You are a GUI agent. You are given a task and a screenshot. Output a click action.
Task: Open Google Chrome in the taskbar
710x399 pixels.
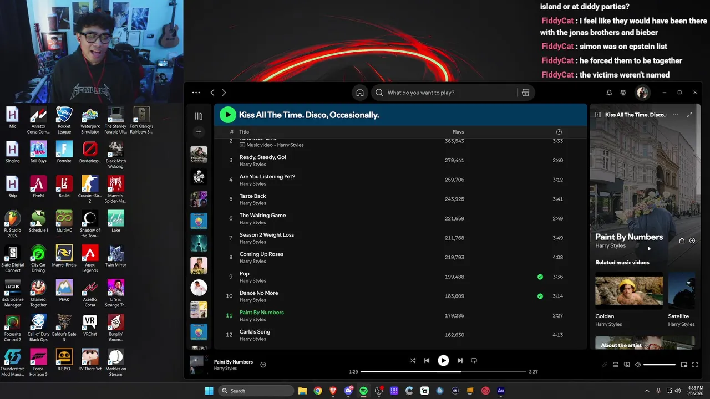tap(318, 391)
